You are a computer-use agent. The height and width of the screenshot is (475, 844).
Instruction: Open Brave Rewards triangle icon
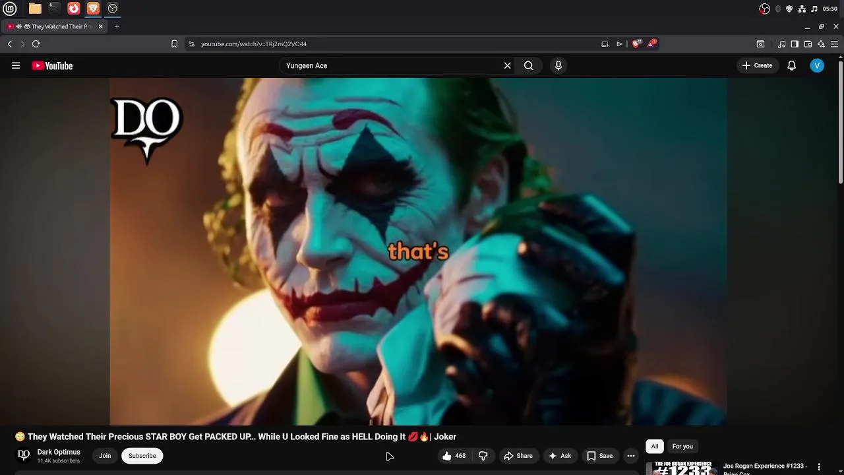(651, 44)
